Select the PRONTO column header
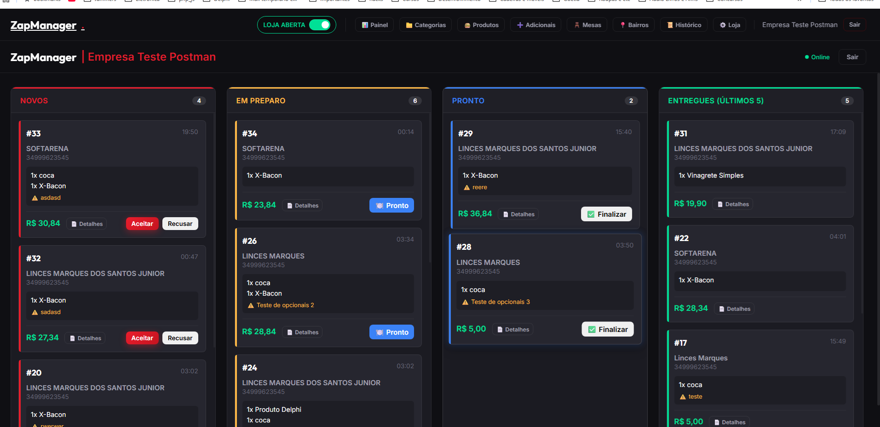The height and width of the screenshot is (427, 880). click(468, 101)
